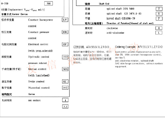
Task: Click the 'NC' code box
Action: pos(65,88)
